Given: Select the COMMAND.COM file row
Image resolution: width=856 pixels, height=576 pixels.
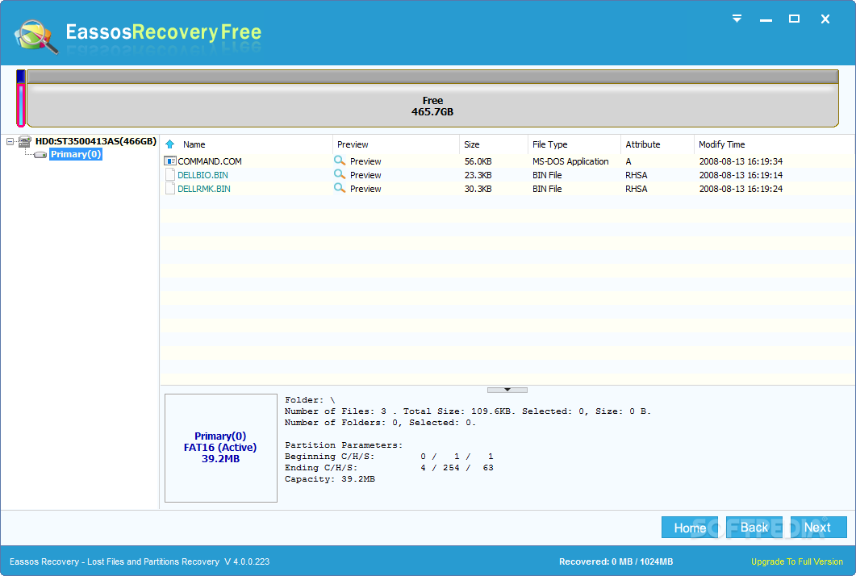Looking at the screenshot, I should (507, 161).
